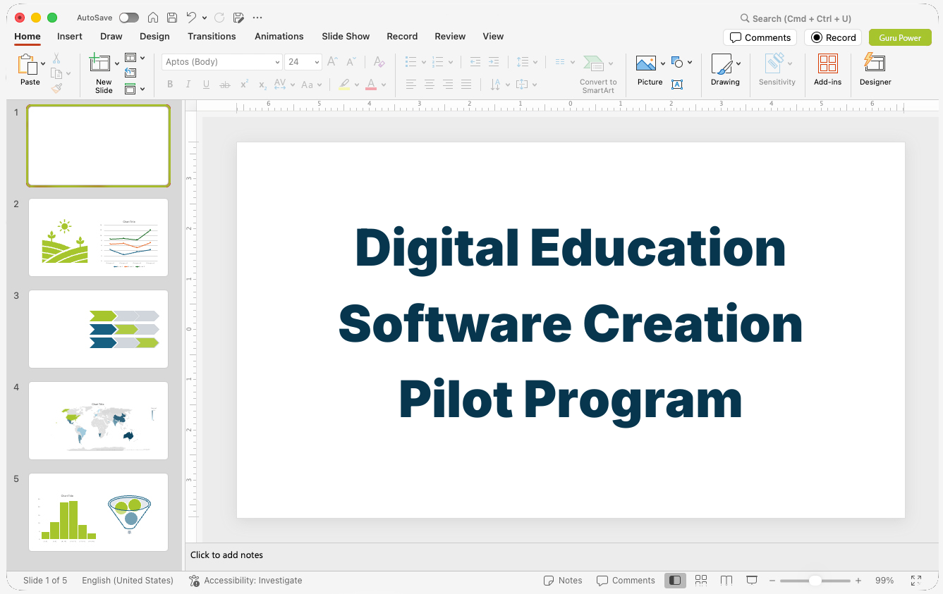
Task: Click the Save icon in title bar
Action: tap(172, 18)
